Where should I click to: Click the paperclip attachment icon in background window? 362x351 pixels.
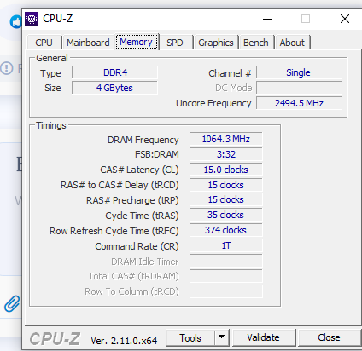click(x=12, y=303)
